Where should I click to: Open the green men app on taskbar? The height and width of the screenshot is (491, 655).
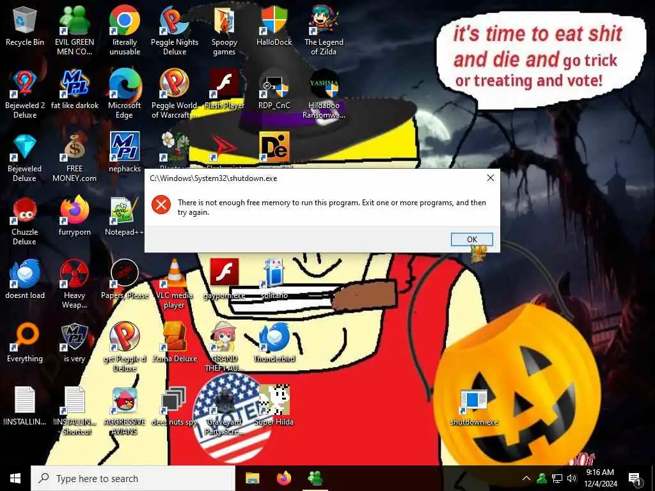coord(315,478)
